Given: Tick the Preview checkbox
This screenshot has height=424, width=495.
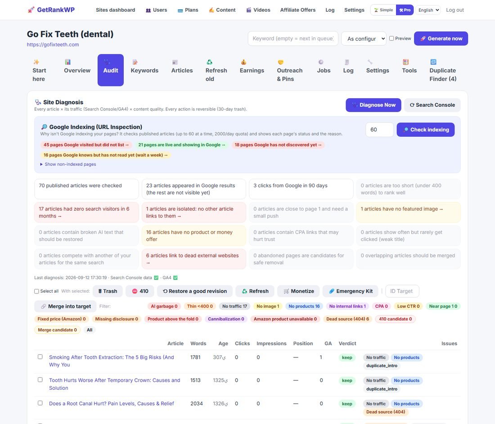Looking at the screenshot, I should pos(391,38).
